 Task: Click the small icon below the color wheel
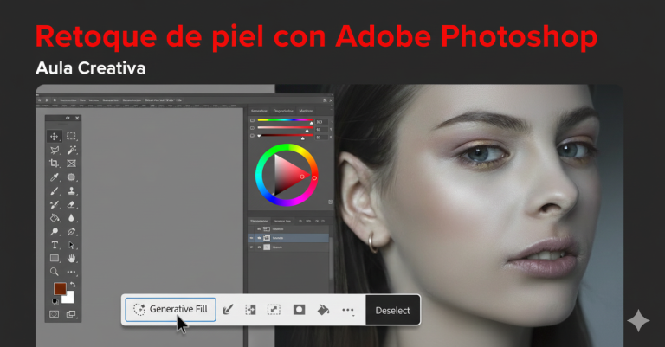point(331,202)
